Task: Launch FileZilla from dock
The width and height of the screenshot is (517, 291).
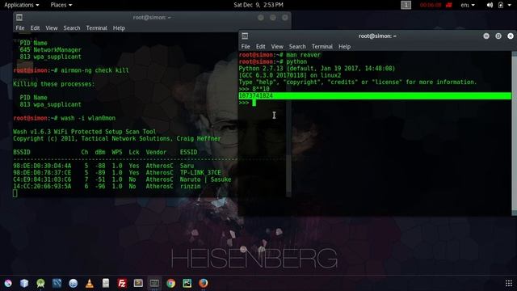Action: tap(122, 283)
